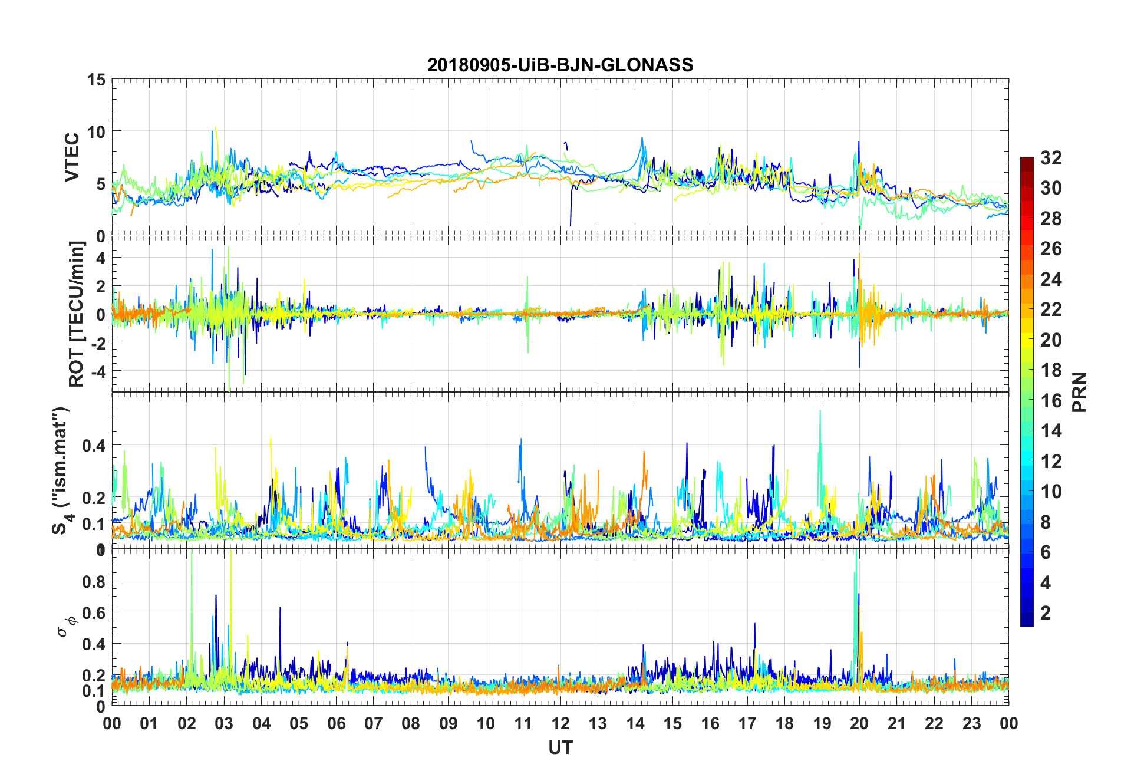
Task: Select the 04 hour tick on the UT axis
Action: coord(262,723)
